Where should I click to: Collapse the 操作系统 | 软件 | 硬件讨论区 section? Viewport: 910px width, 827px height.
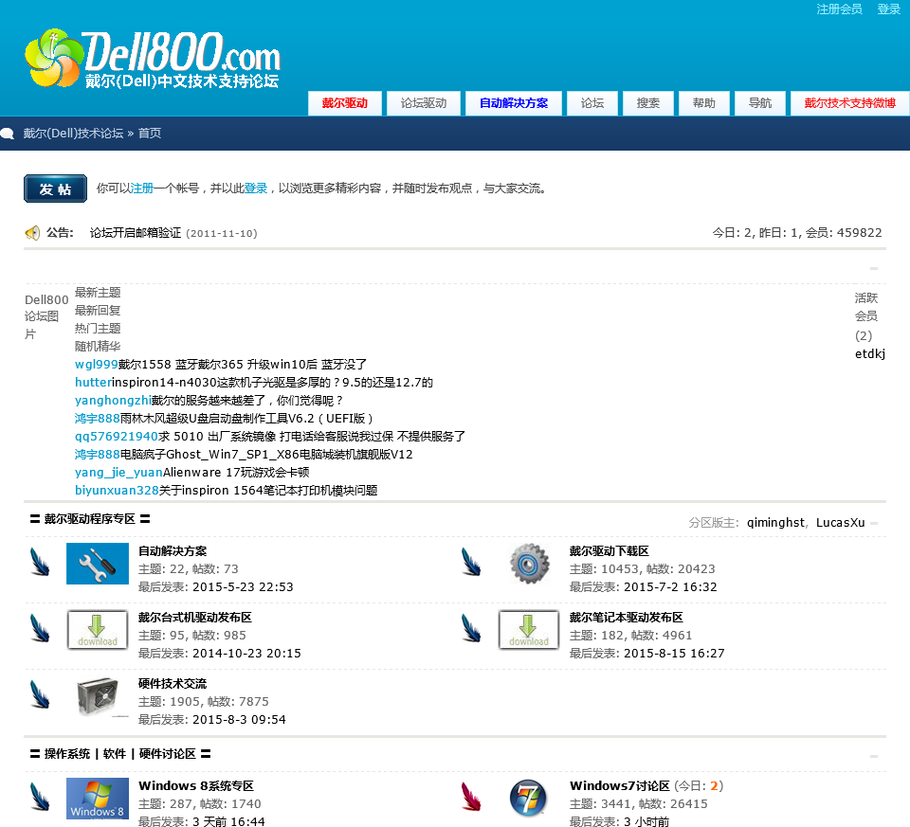[x=874, y=756]
